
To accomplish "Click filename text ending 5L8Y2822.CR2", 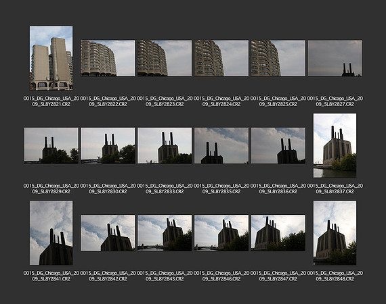I will pos(108,101).
